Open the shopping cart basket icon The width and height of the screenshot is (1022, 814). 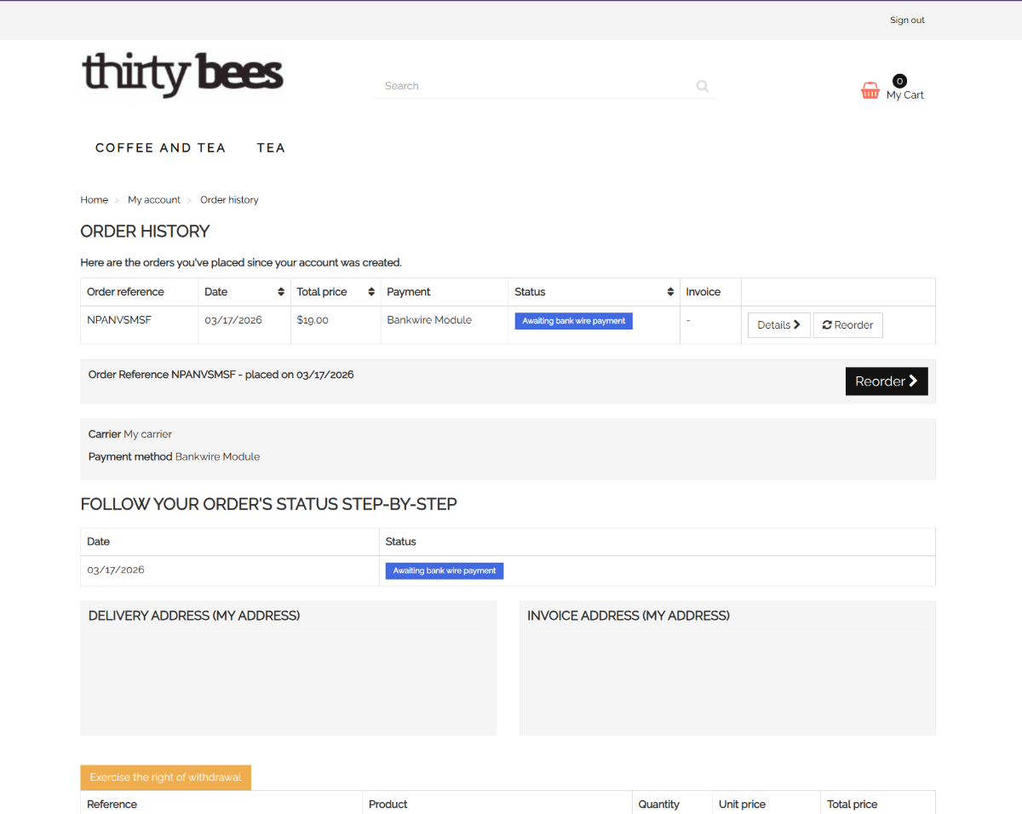(870, 90)
